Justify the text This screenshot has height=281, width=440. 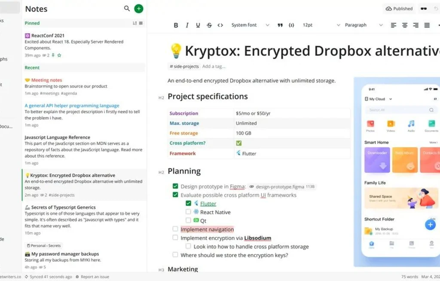(x=427, y=25)
